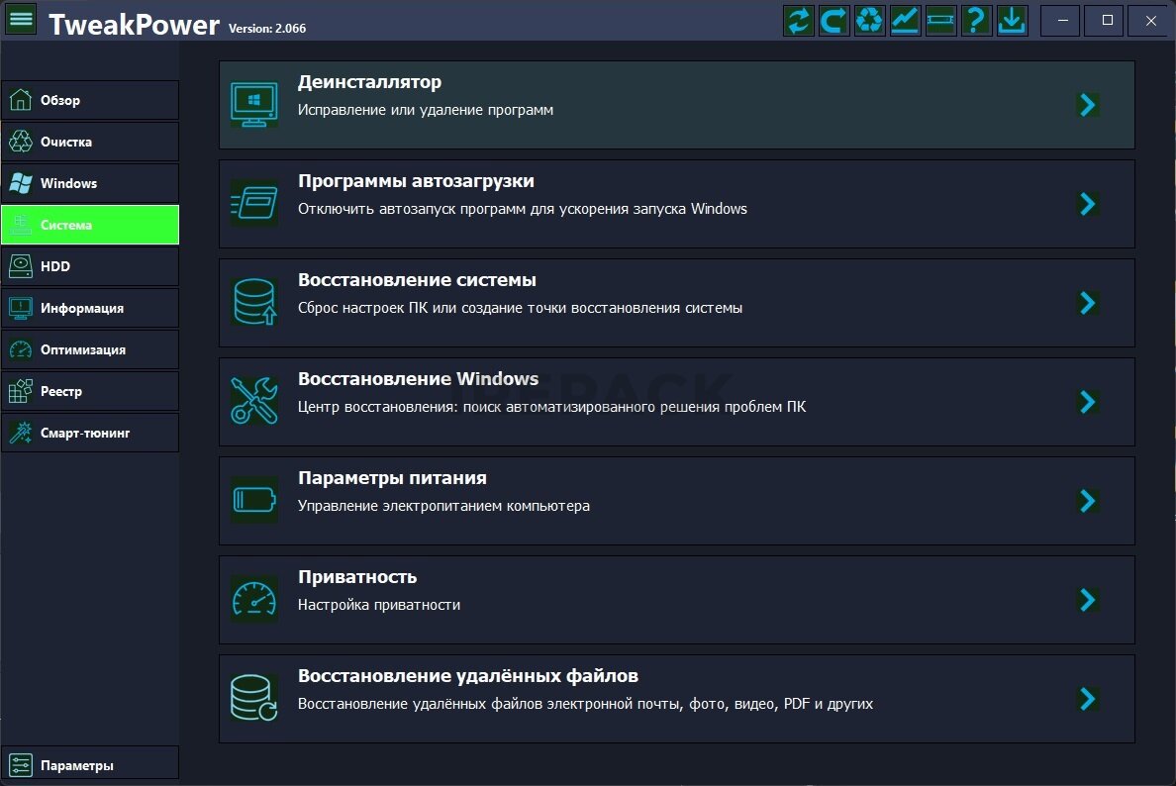
Task: Open the hamburger menu next to TweakPower
Action: 21,19
